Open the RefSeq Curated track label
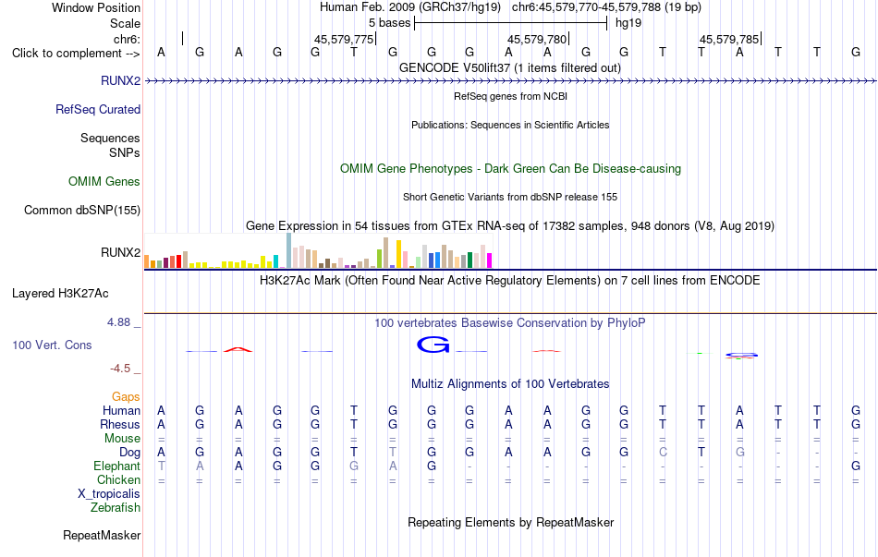 pyautogui.click(x=98, y=109)
